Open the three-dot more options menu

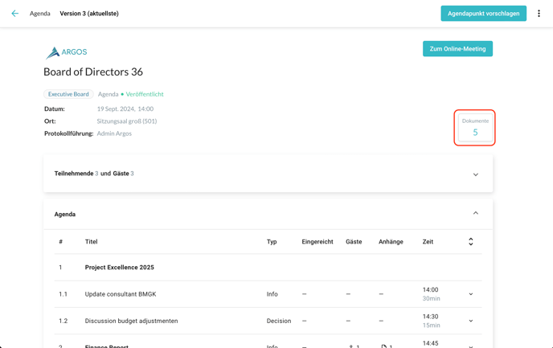(x=539, y=14)
